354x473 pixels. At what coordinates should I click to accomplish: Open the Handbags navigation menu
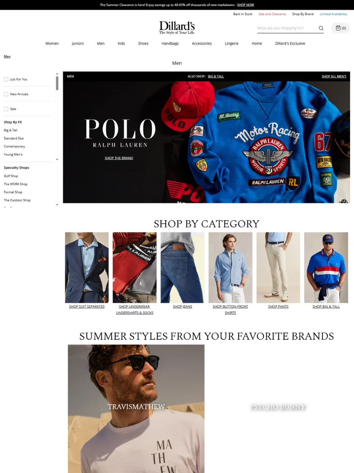point(170,43)
